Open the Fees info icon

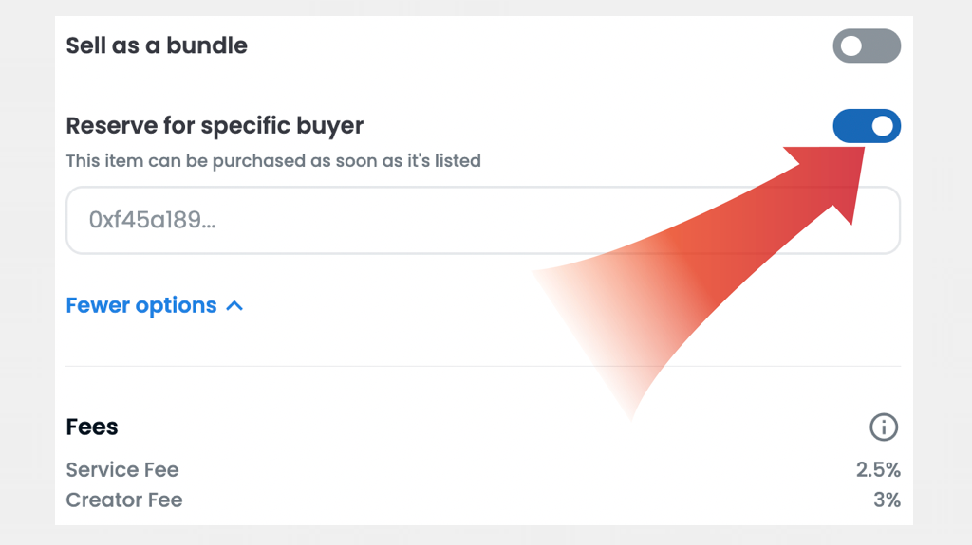[x=883, y=427]
